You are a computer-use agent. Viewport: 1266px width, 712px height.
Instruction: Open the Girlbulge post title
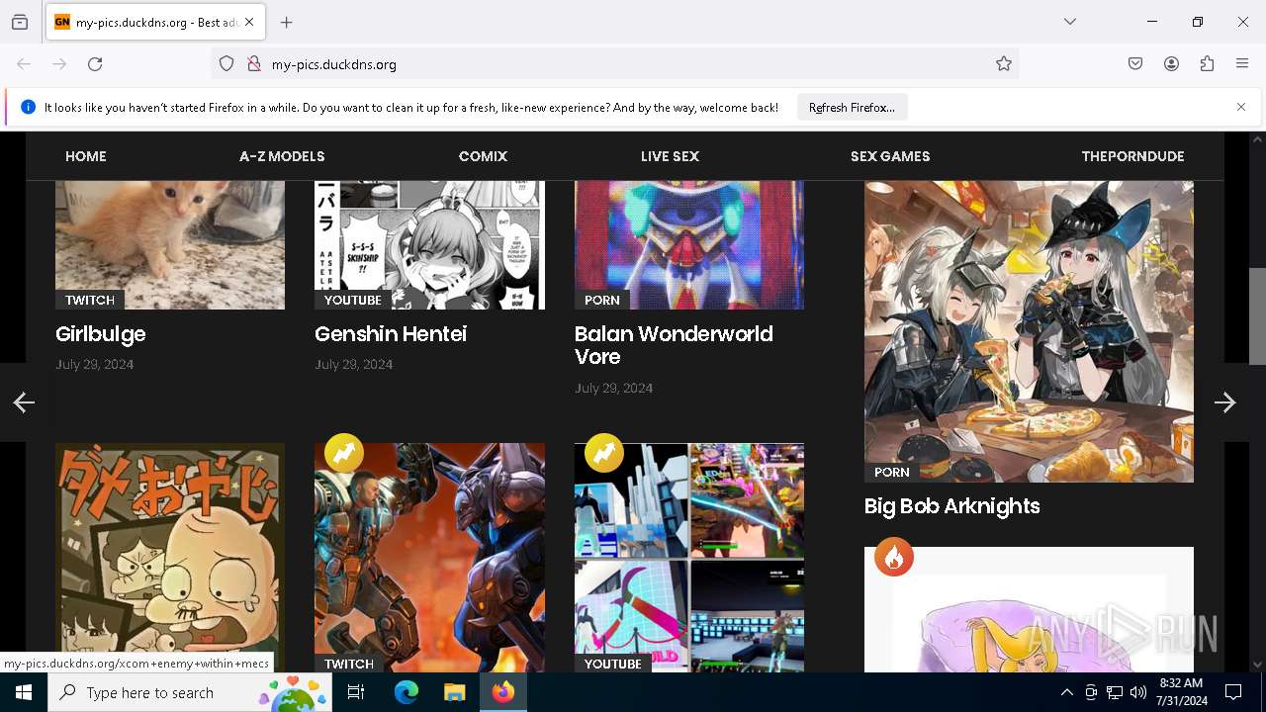[101, 334]
